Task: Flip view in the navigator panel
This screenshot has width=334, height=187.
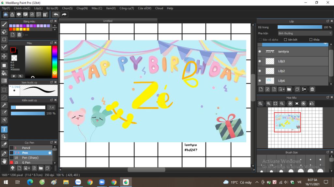Action: pyautogui.click(x=311, y=104)
